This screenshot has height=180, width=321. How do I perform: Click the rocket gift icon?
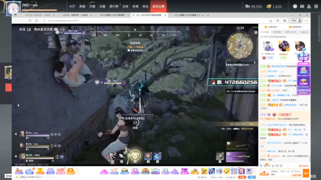[x=212, y=171]
